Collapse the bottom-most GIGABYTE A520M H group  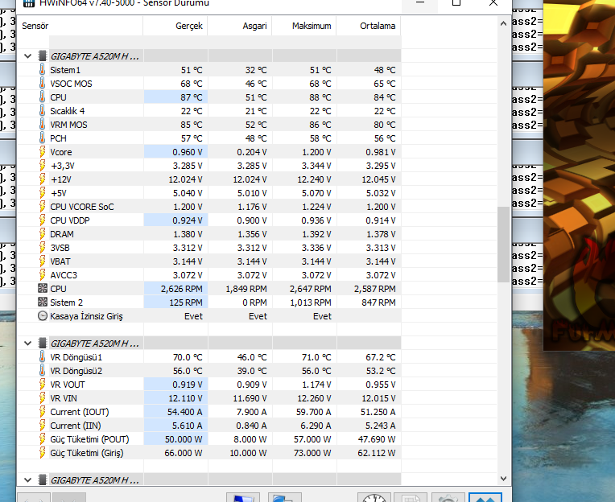[27, 480]
